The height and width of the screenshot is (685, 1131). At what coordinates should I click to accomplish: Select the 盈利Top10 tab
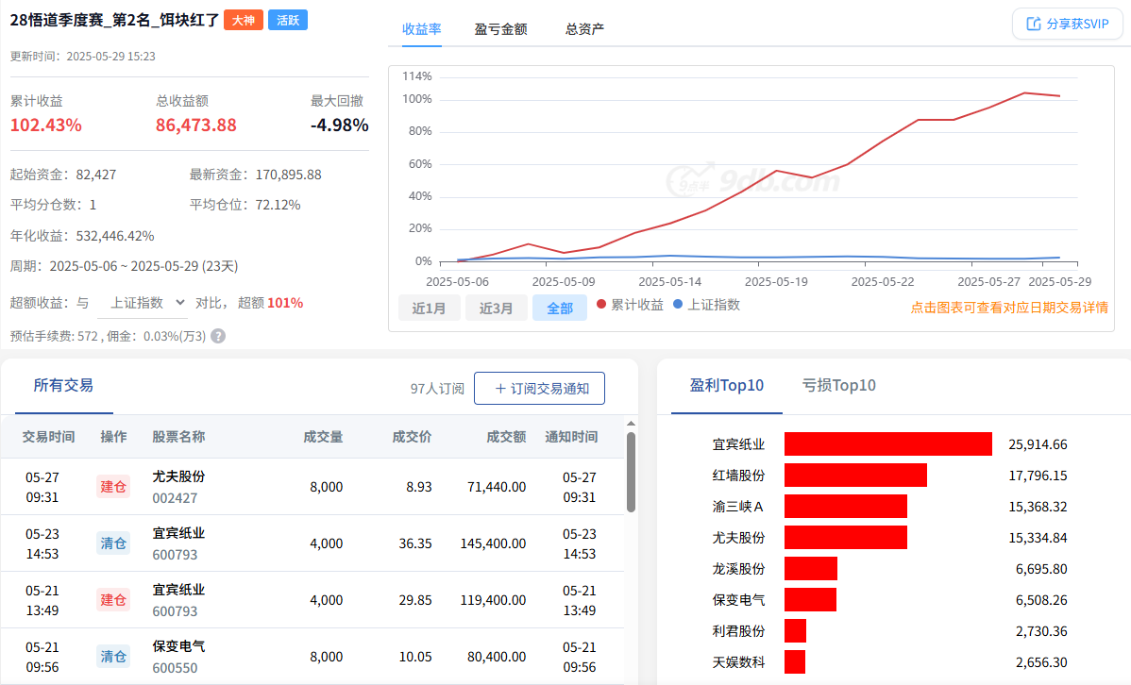(x=726, y=386)
